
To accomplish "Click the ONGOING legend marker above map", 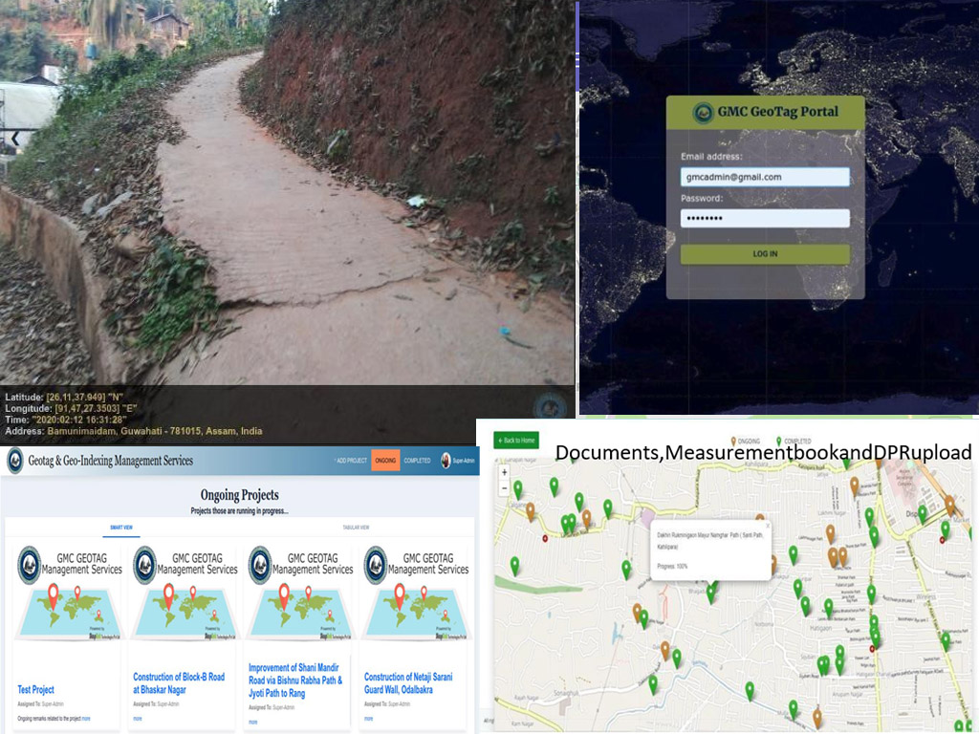I will [x=733, y=442].
